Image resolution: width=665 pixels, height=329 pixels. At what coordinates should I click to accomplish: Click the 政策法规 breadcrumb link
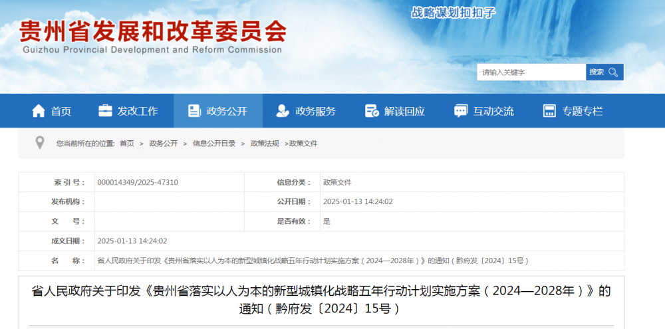click(x=263, y=144)
